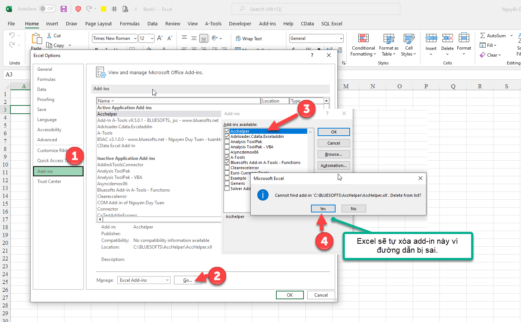Open the font size dropdown

[152, 38]
